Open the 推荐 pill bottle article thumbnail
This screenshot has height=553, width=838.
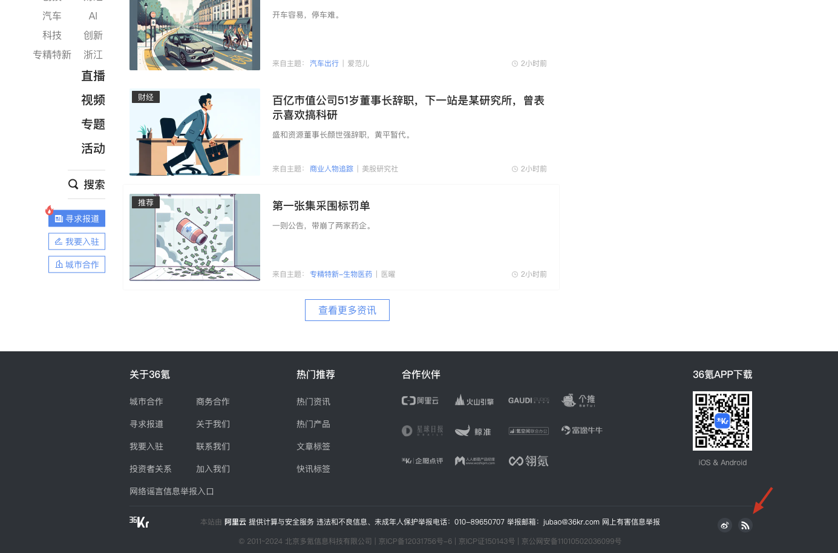point(195,237)
